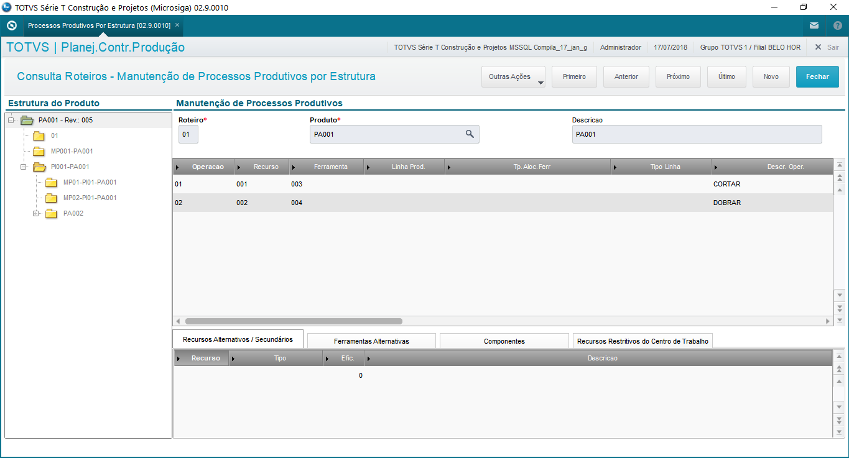Select tree item PI001-PA001
This screenshot has height=458, width=849.
[70, 167]
